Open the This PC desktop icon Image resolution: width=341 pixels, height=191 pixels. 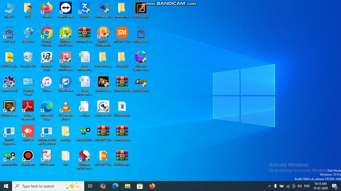9,10
